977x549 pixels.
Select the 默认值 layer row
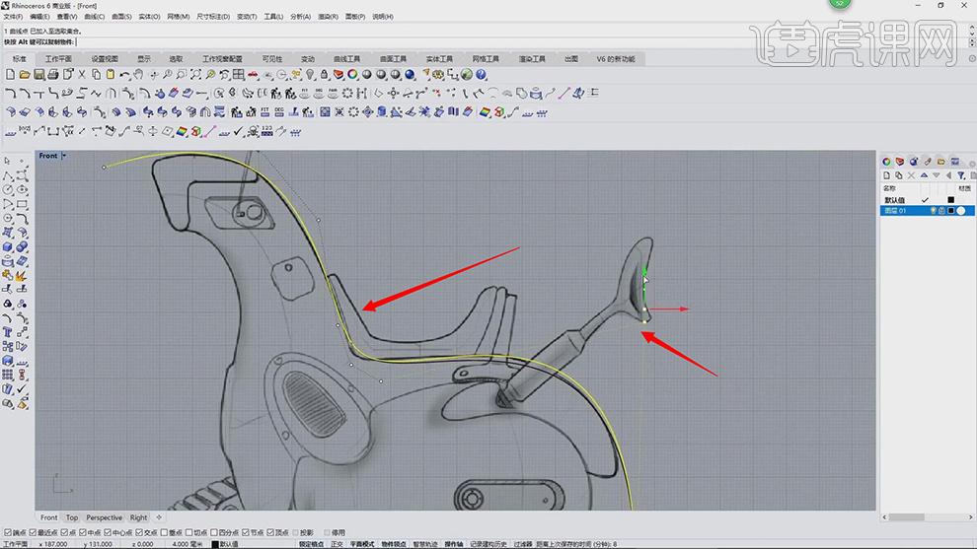click(927, 200)
